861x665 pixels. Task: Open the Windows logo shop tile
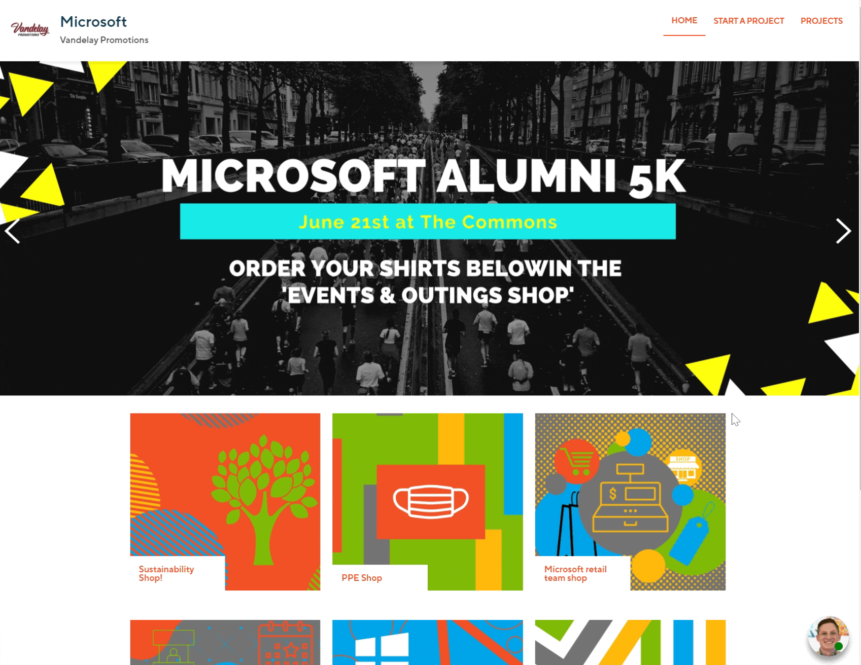[427, 642]
